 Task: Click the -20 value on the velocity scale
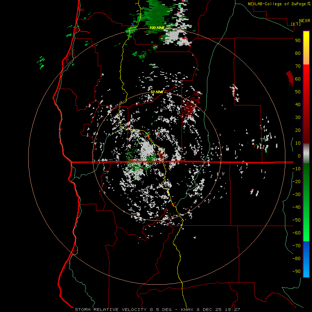[x=296, y=182]
